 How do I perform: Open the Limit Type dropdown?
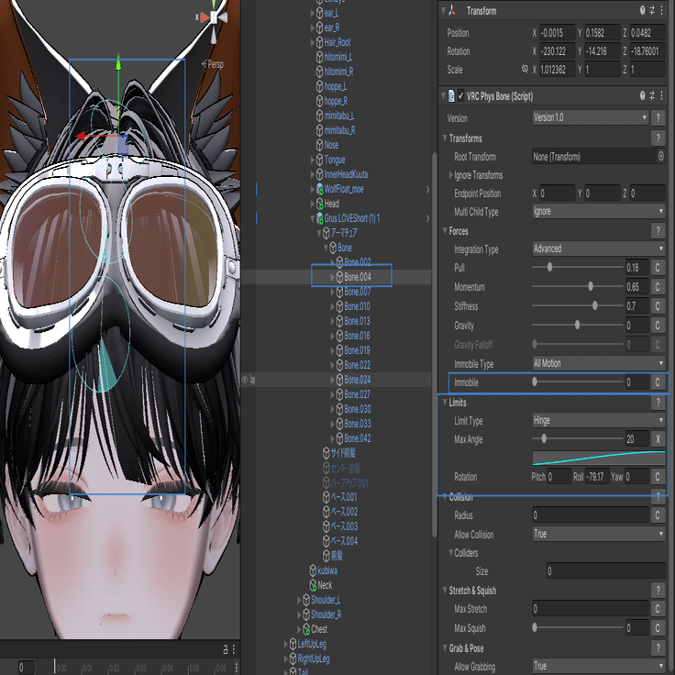[598, 421]
